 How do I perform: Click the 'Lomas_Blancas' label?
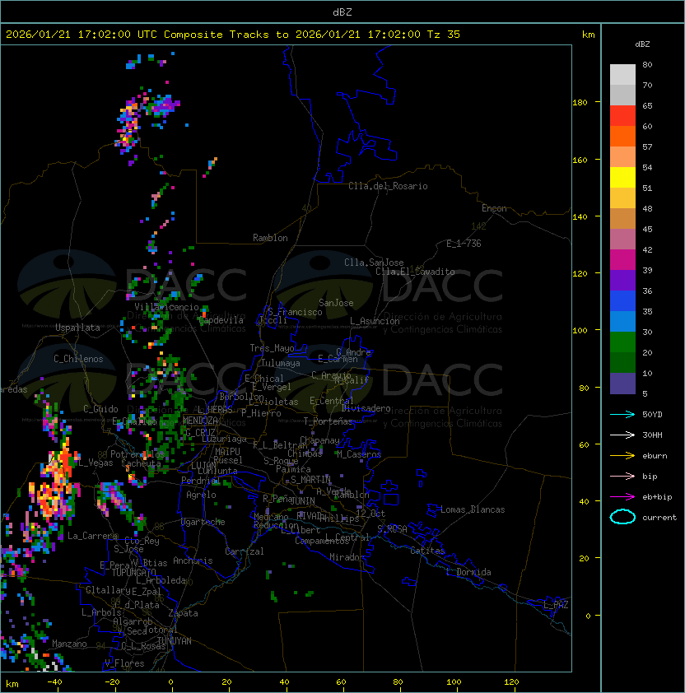473,509
